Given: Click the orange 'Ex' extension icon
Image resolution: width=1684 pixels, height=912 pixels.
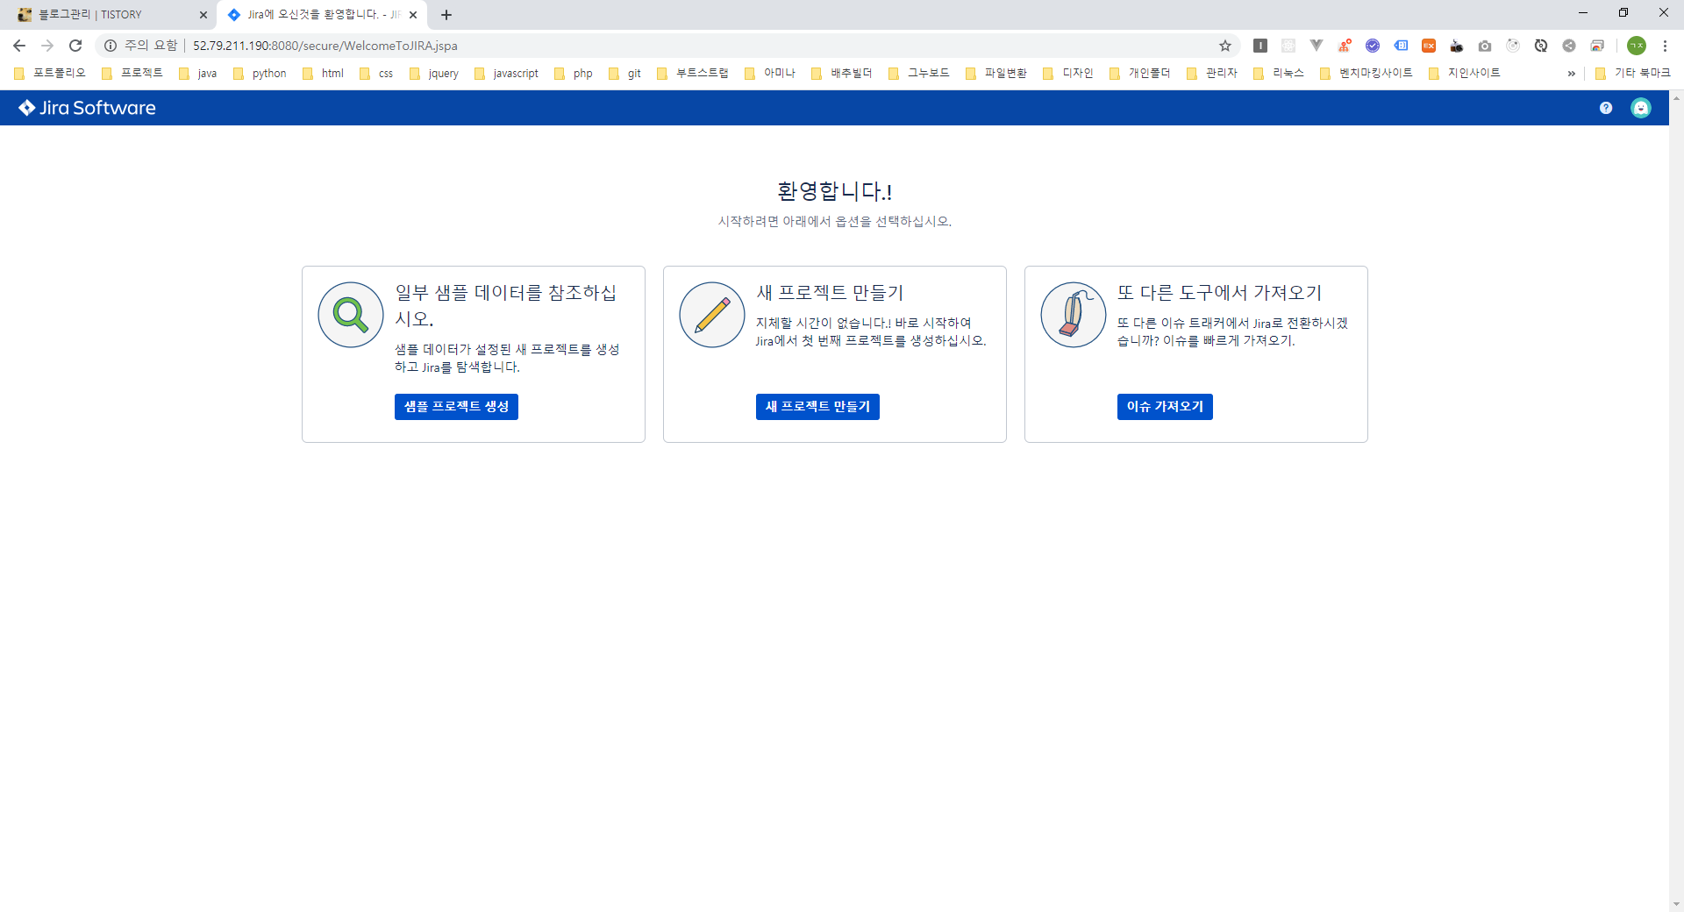Looking at the screenshot, I should point(1429,46).
